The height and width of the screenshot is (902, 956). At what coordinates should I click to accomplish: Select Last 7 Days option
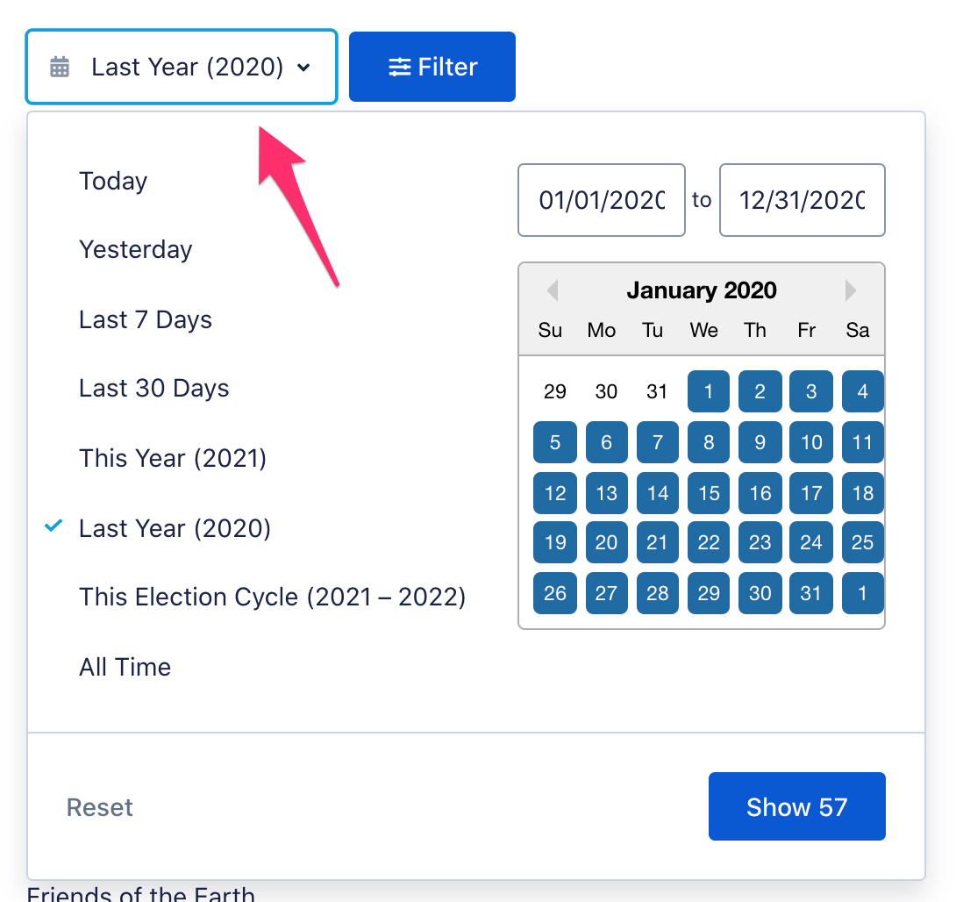pyautogui.click(x=146, y=319)
